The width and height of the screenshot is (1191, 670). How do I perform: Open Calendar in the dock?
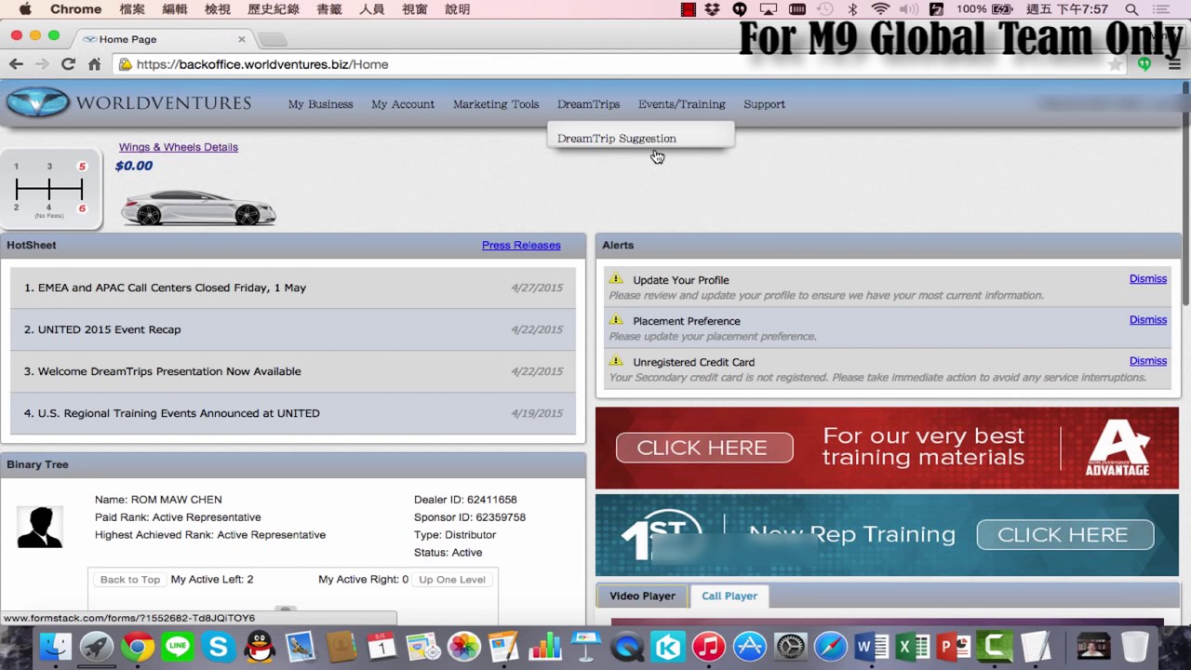(x=381, y=647)
